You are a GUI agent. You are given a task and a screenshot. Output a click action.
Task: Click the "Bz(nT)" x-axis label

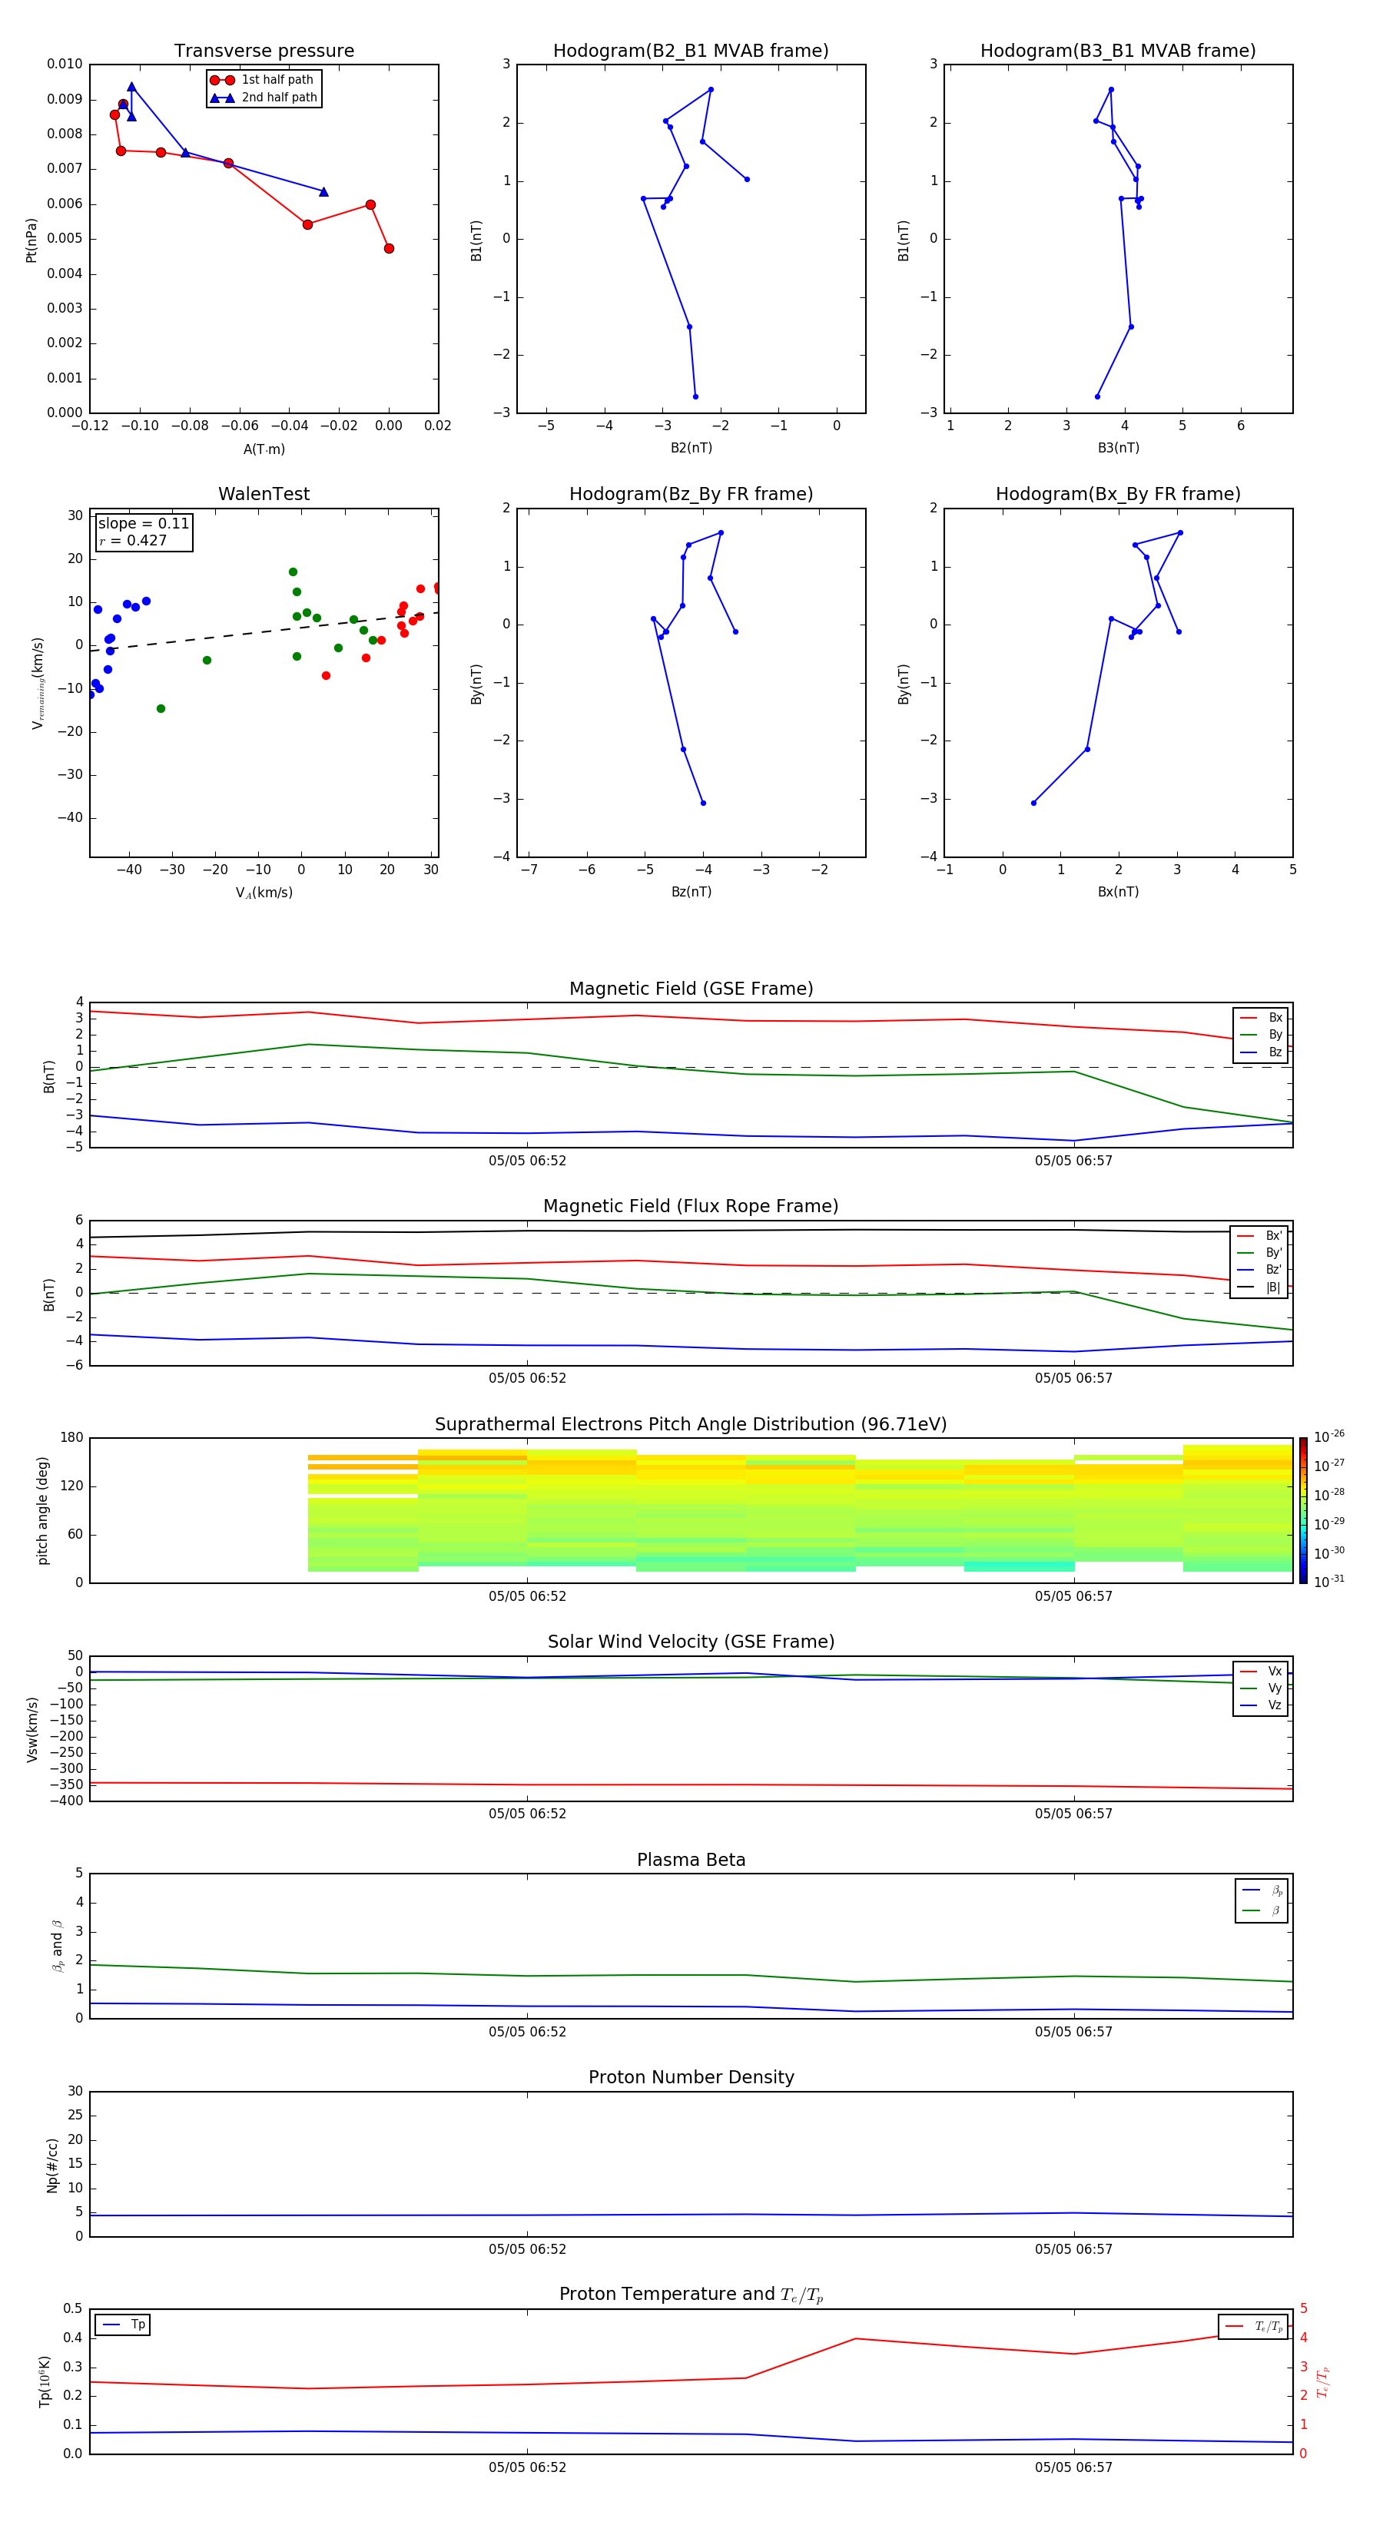click(691, 892)
